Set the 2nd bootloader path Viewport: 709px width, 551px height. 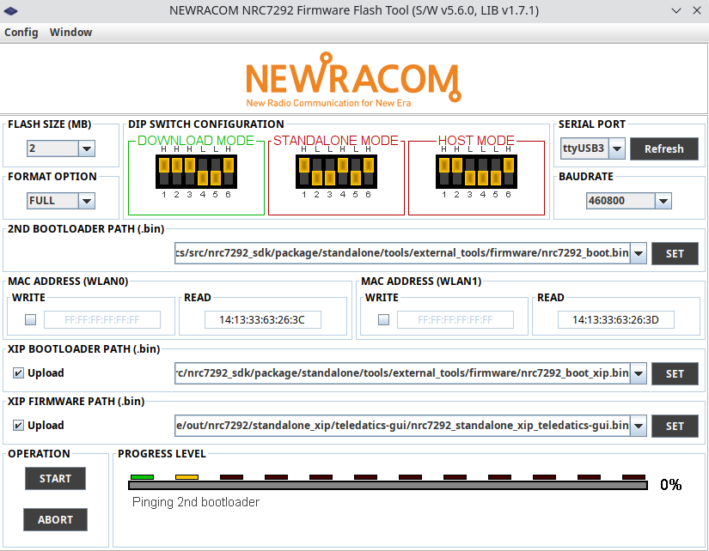tap(675, 253)
